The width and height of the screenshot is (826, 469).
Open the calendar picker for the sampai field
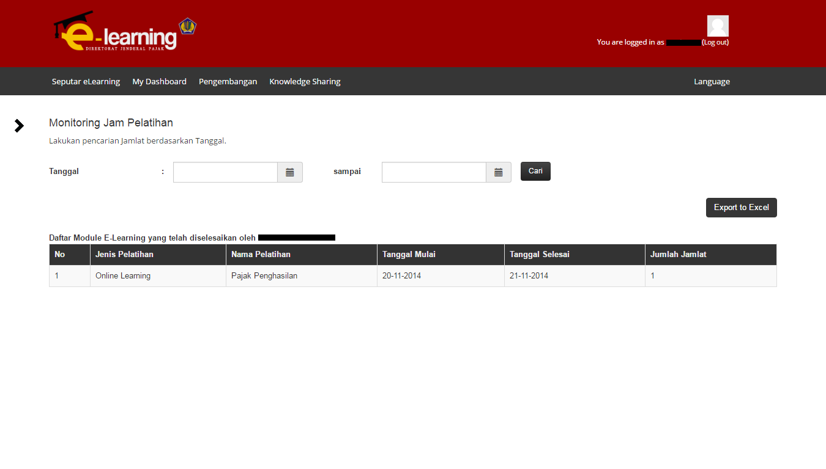[498, 172]
